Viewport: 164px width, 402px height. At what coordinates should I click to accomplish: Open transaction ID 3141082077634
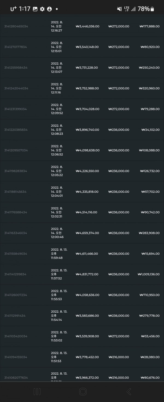(x=16, y=378)
